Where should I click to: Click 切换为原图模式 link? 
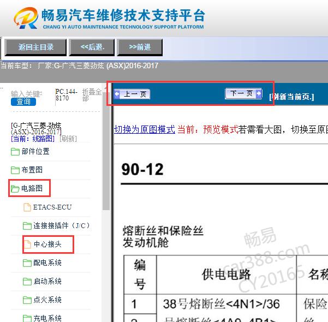coord(144,129)
